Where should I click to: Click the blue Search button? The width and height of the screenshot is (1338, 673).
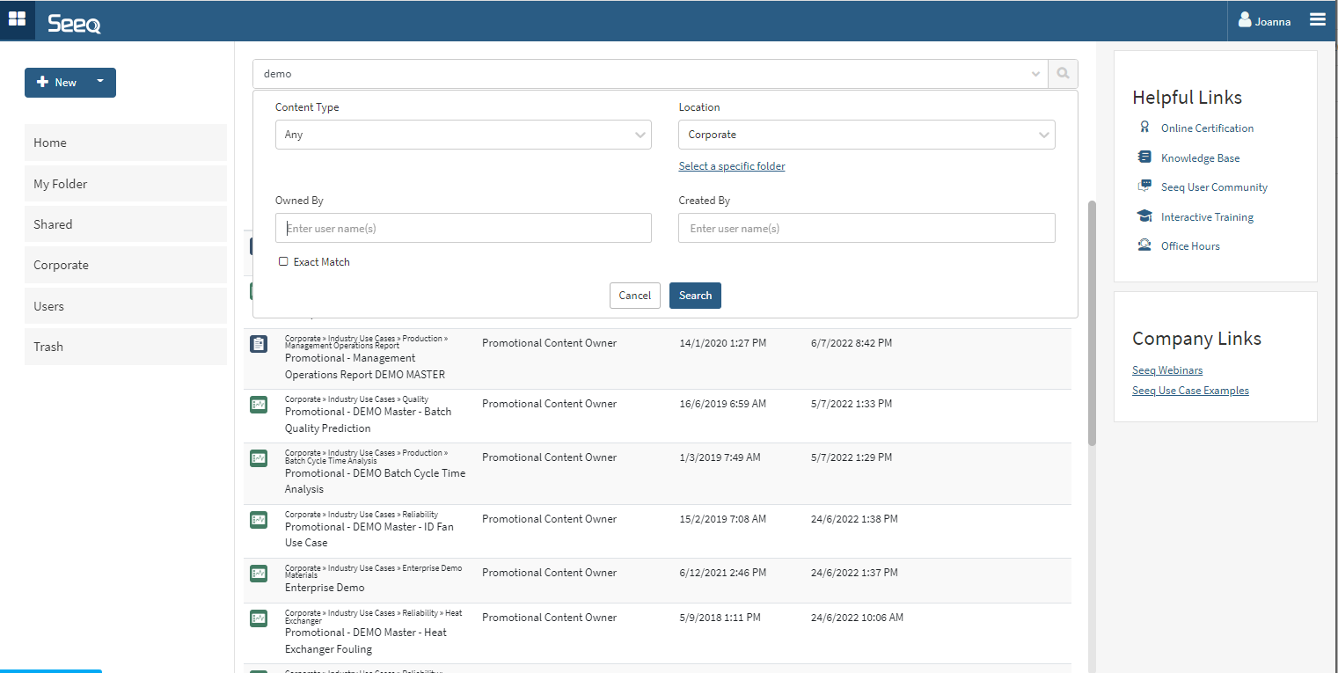pos(695,296)
